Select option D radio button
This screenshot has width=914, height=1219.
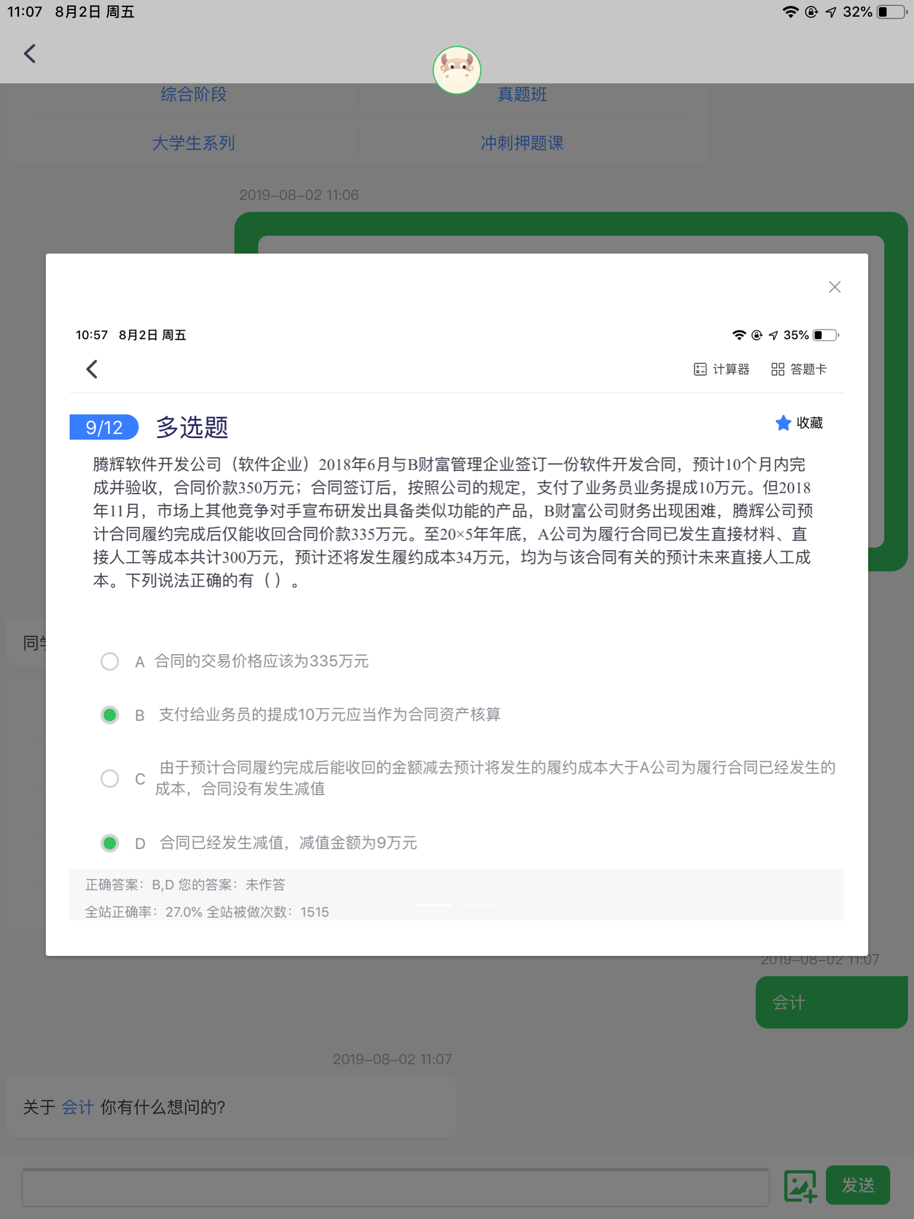(109, 843)
